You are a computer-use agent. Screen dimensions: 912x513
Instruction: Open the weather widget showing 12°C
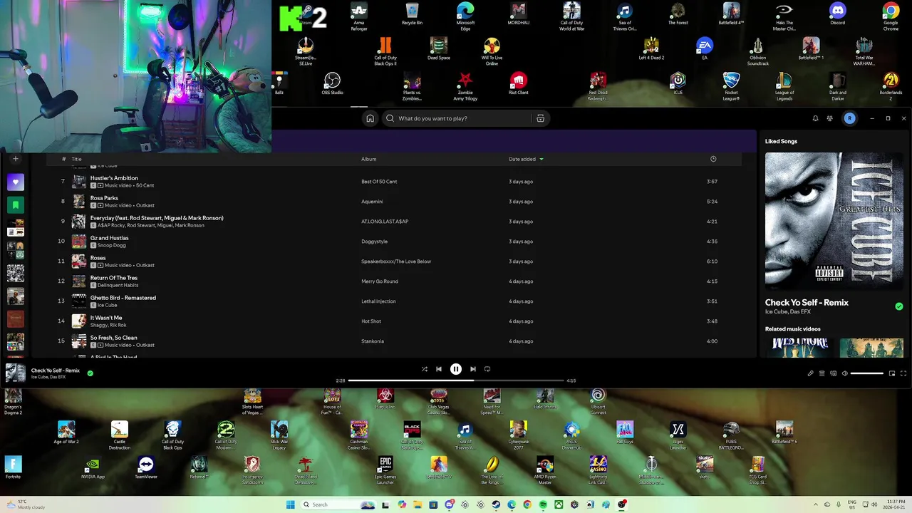point(25,504)
